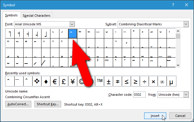This screenshot has width=194, height=122.
Task: Choose the combining macron symbol
Action: 90,34
